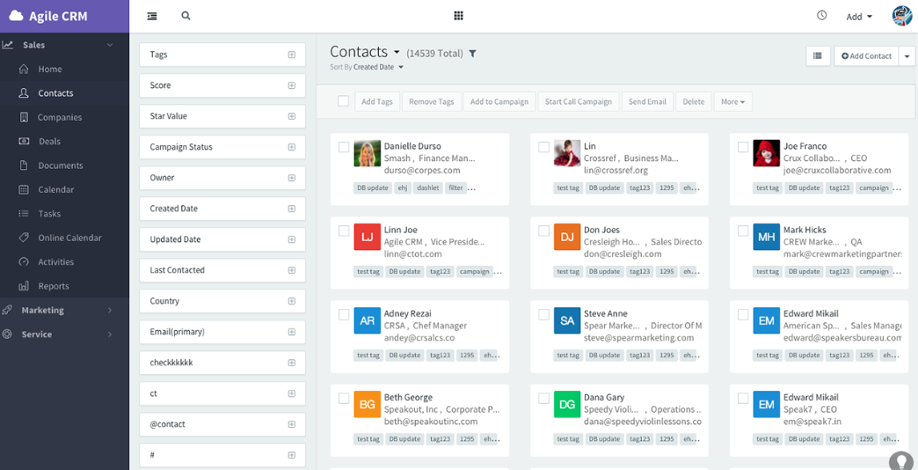Check the box for Lin
Image resolution: width=918 pixels, height=470 pixels.
tap(544, 147)
